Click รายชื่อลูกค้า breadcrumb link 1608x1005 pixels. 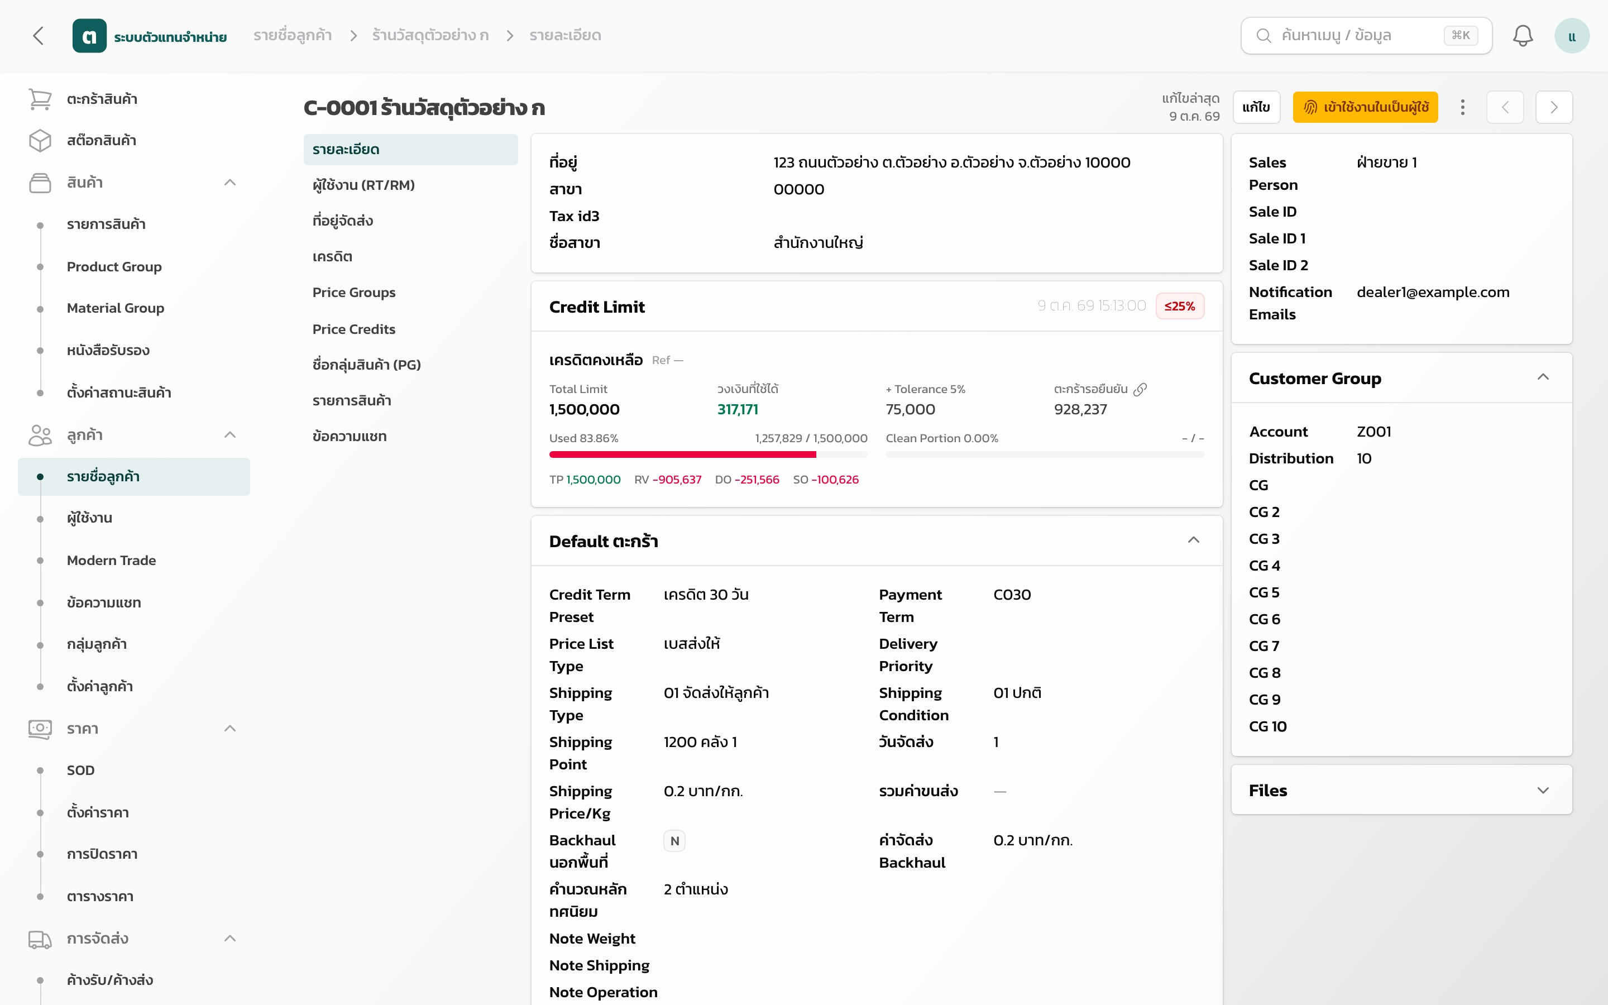(293, 36)
